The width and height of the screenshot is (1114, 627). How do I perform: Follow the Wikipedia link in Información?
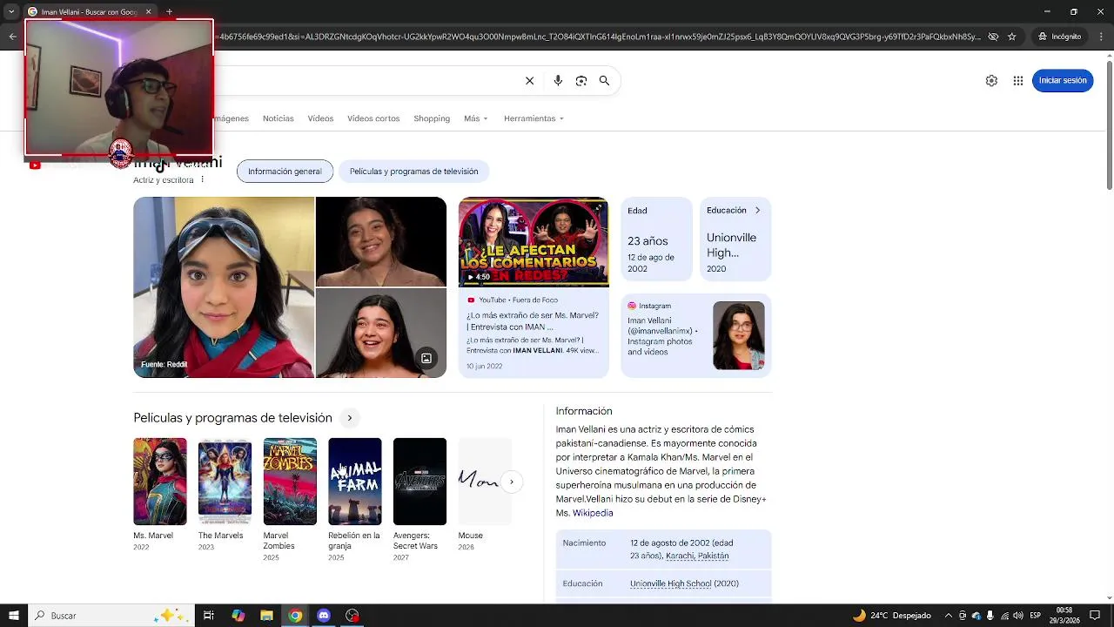(x=593, y=513)
